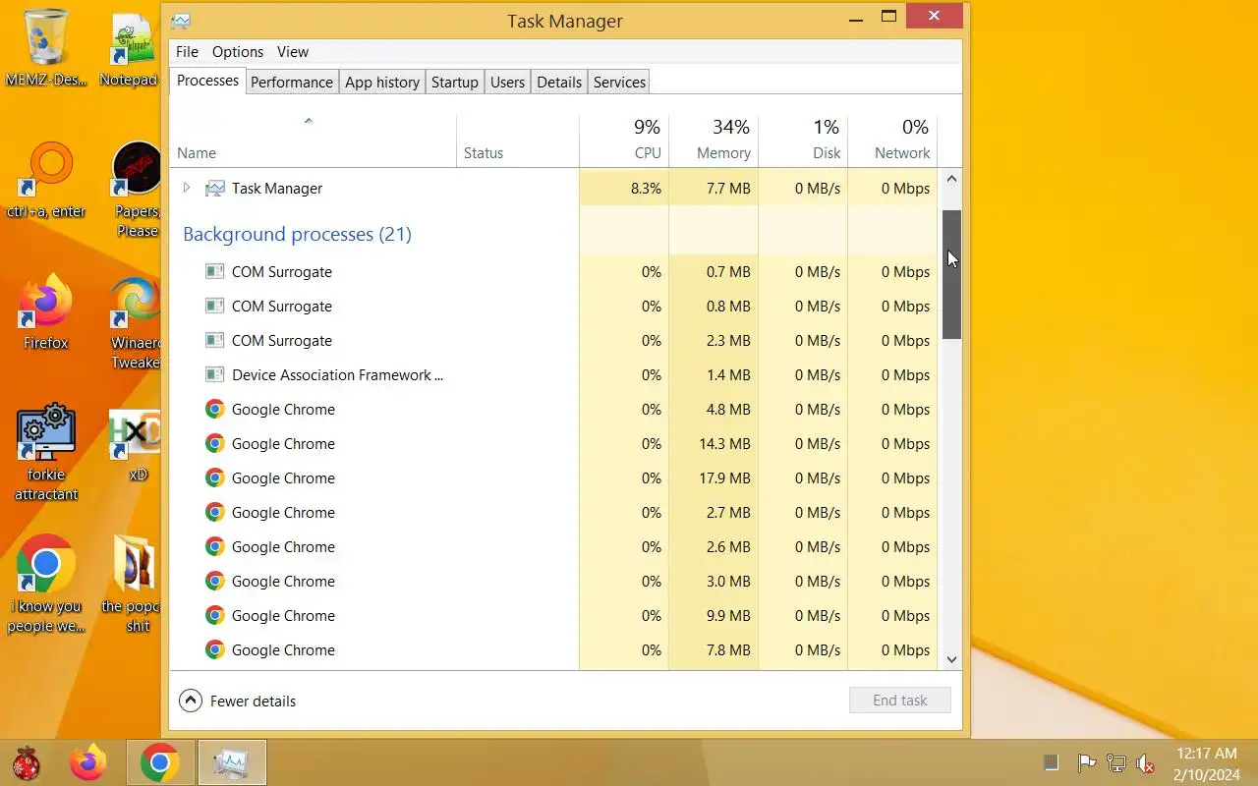The width and height of the screenshot is (1258, 786).
Task: Expand the Task Manager process row
Action: pyautogui.click(x=187, y=188)
